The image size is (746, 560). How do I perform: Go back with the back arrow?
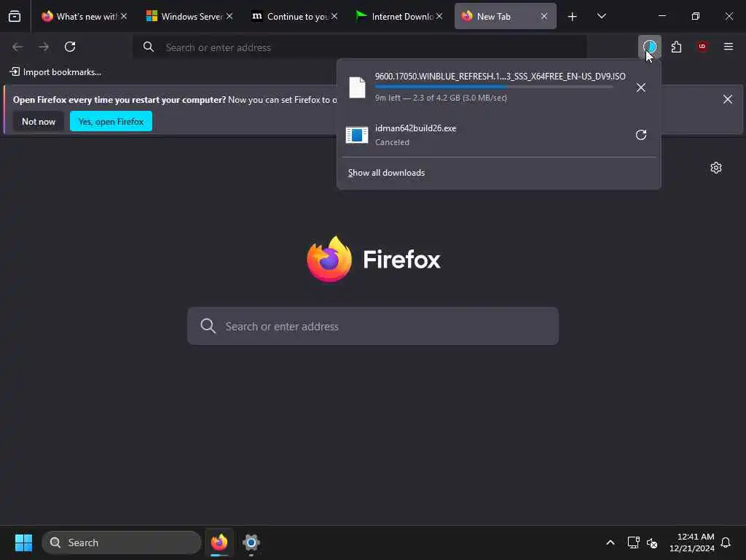pos(17,47)
